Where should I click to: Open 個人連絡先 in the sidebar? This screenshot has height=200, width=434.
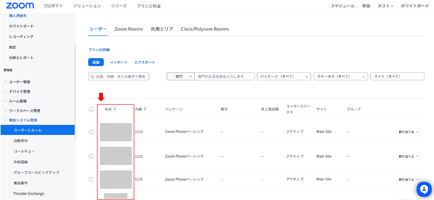18,15
